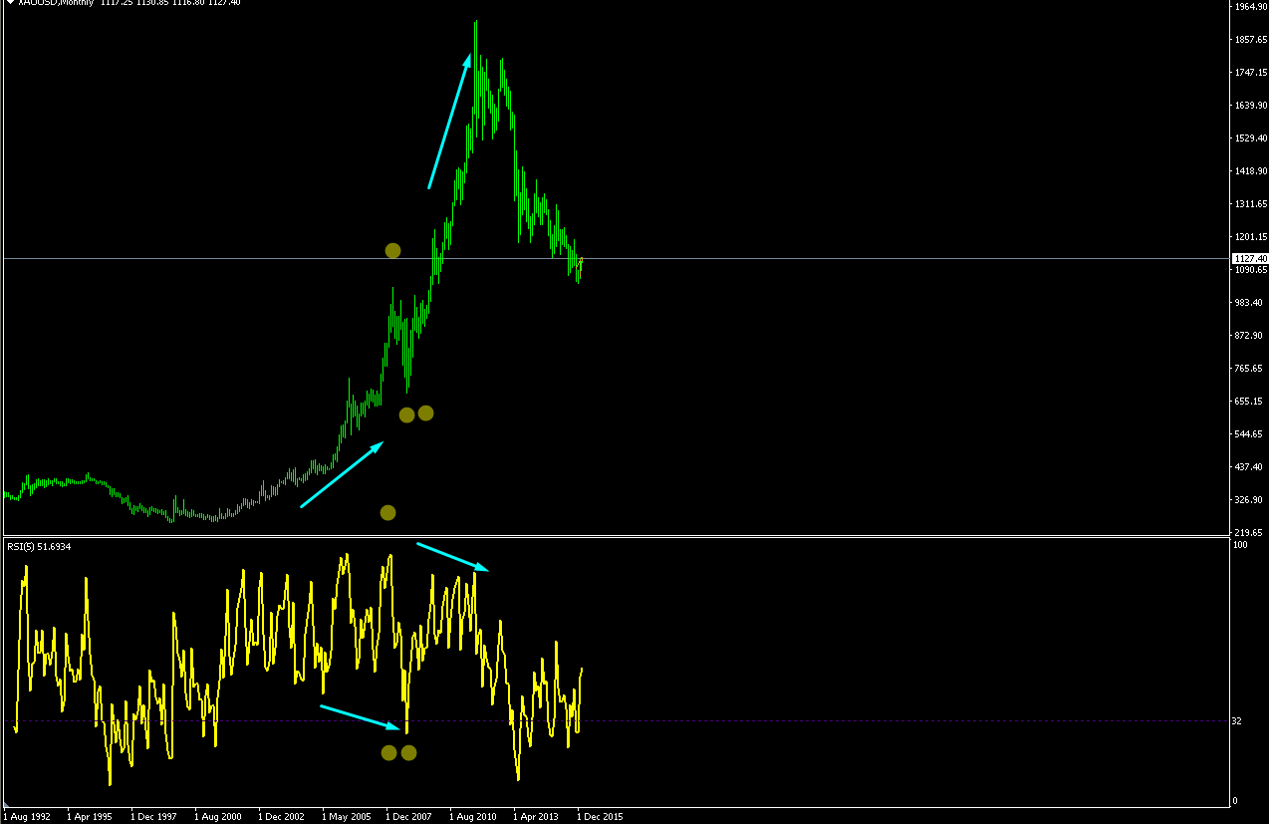Click the 1311.65 price axis label
Image resolution: width=1269 pixels, height=824 pixels.
pos(1249,204)
